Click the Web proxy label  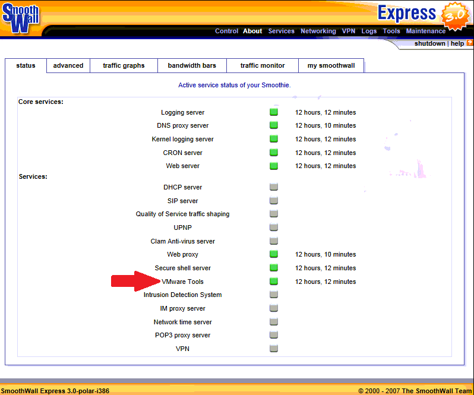pos(182,254)
